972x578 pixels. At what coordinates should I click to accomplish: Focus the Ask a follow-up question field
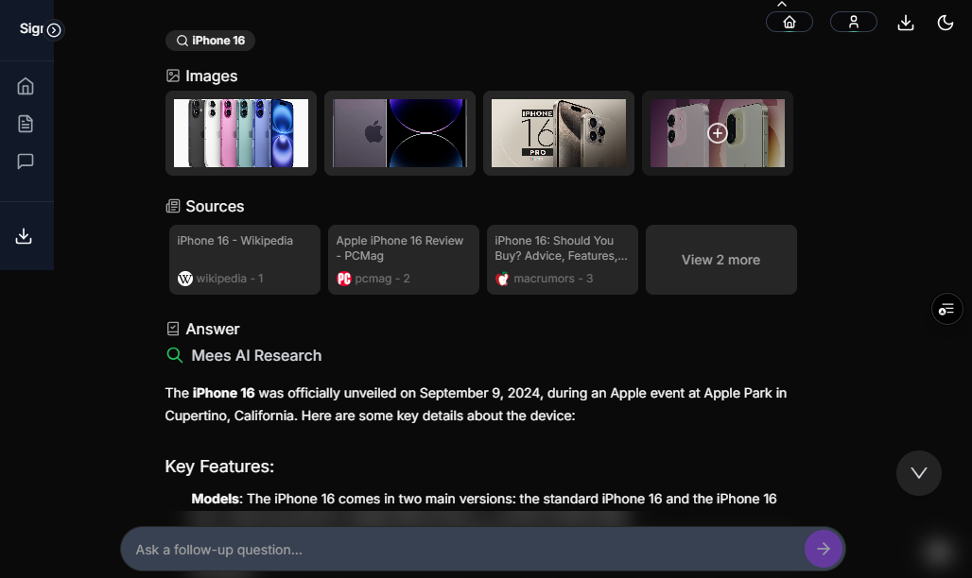tap(468, 550)
